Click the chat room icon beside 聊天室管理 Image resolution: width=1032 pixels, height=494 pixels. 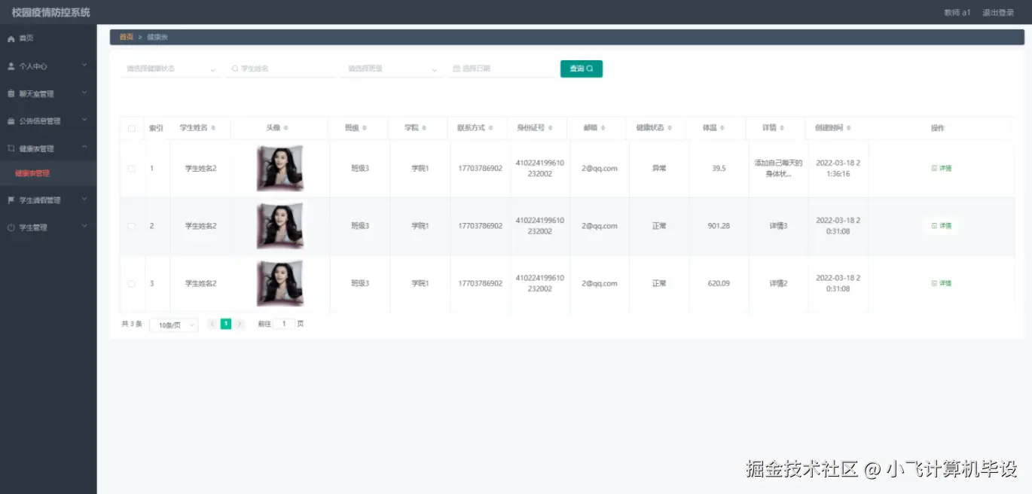[11, 94]
